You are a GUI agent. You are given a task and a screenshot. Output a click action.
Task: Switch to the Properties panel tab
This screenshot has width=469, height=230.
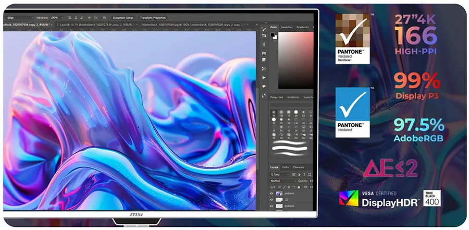277,98
